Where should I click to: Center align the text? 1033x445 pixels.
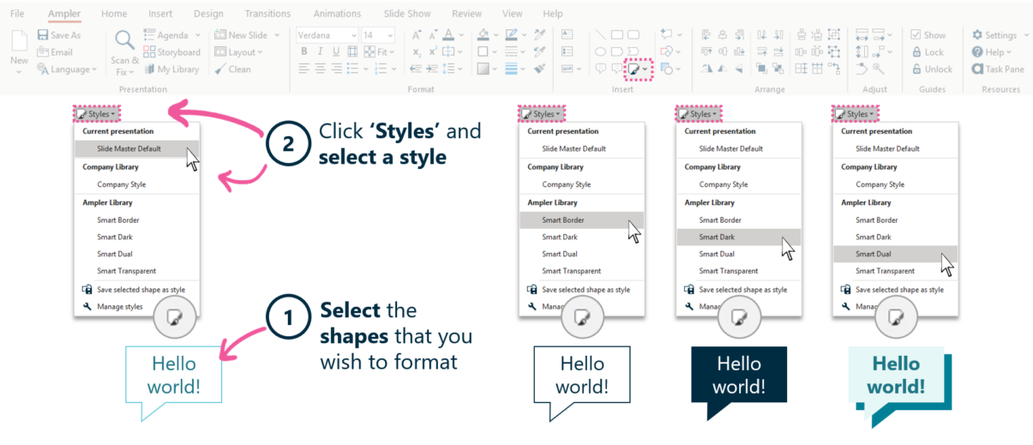(x=320, y=69)
